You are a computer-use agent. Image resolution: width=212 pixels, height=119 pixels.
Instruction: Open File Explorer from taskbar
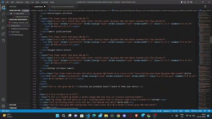tap(106, 116)
